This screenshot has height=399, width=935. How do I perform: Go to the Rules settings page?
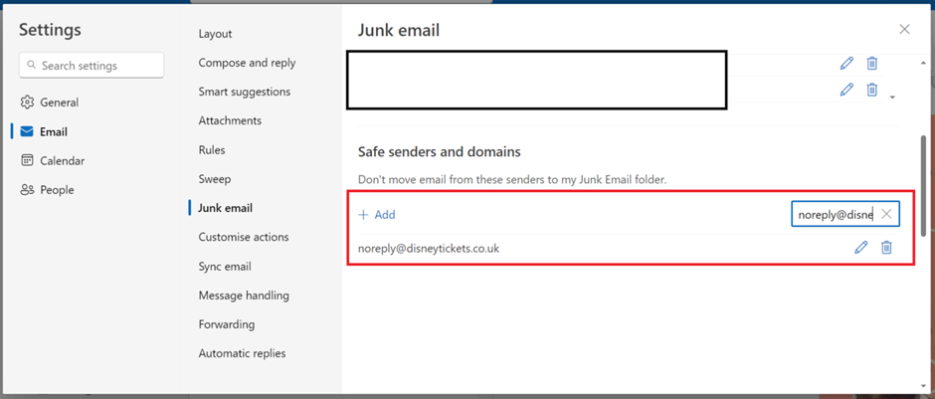coord(212,149)
